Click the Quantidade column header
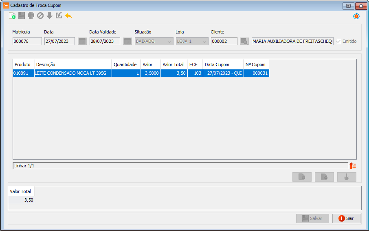 126,64
